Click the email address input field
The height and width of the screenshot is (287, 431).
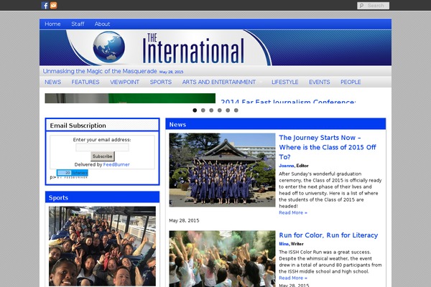[x=102, y=147]
